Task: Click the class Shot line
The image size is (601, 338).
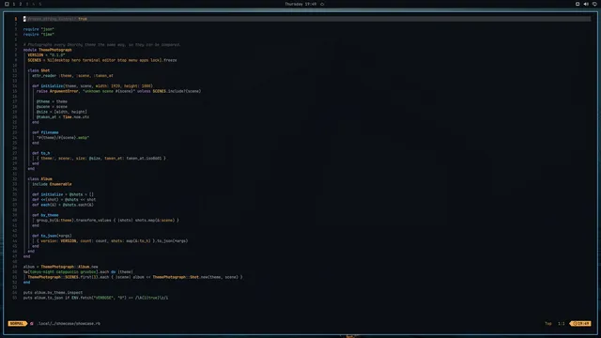Action: tap(39, 70)
